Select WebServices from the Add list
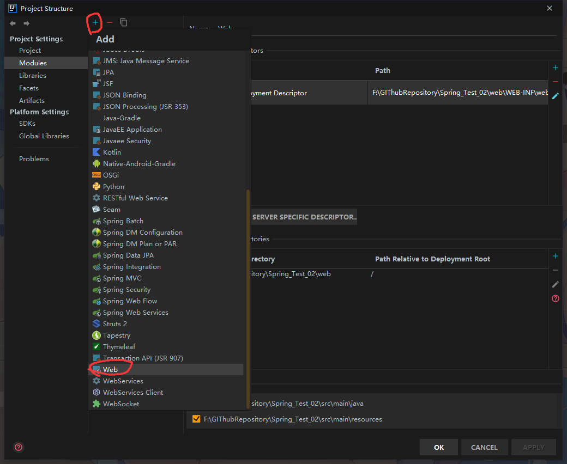This screenshot has height=464, width=567. 166,381
